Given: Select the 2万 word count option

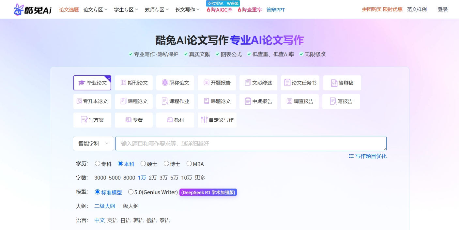Looking at the screenshot, I should 153,178.
